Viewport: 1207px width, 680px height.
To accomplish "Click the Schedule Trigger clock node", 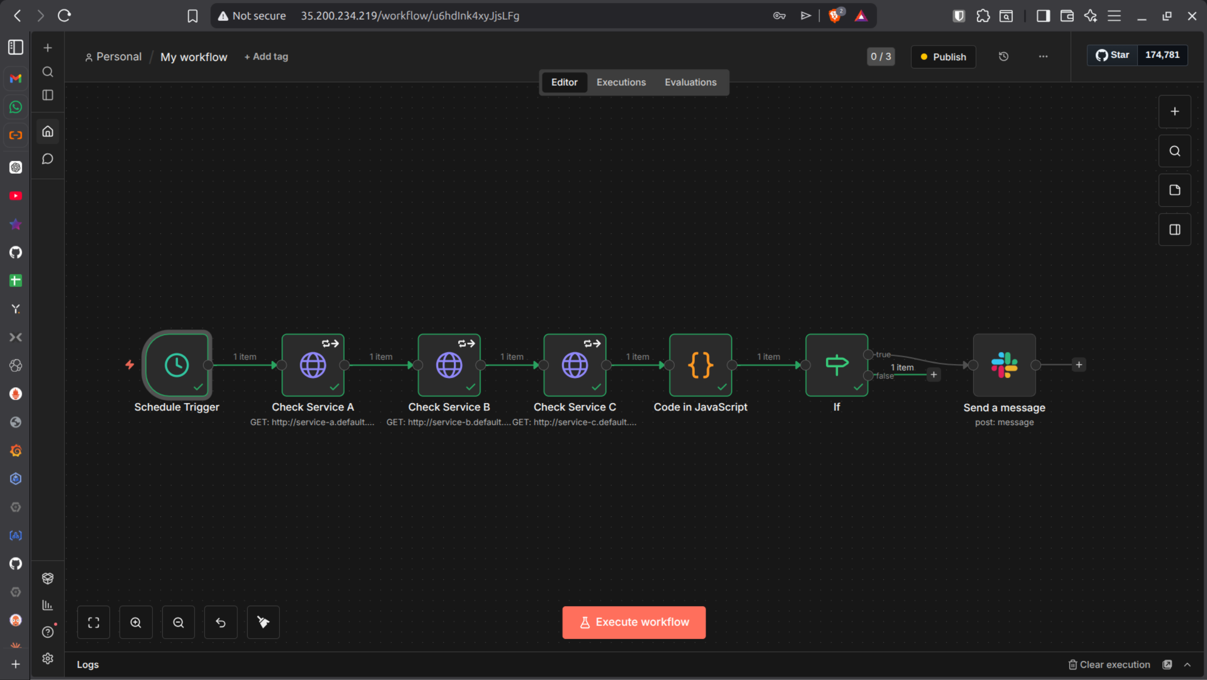I will 177,365.
